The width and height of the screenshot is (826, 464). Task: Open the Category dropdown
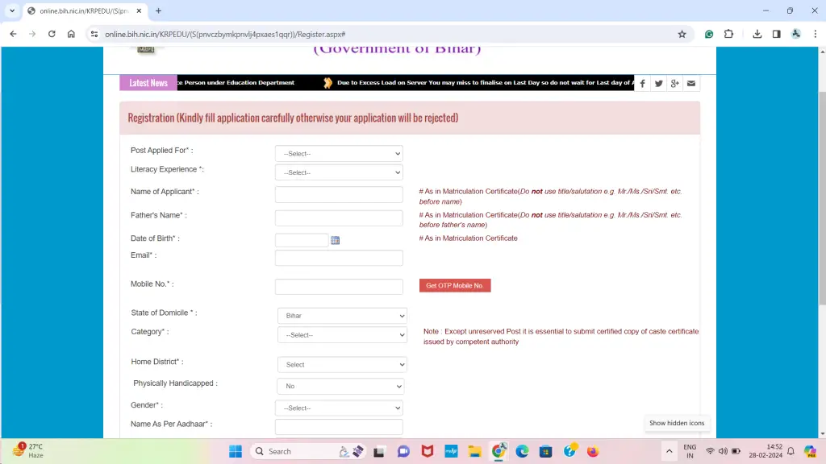coord(342,334)
